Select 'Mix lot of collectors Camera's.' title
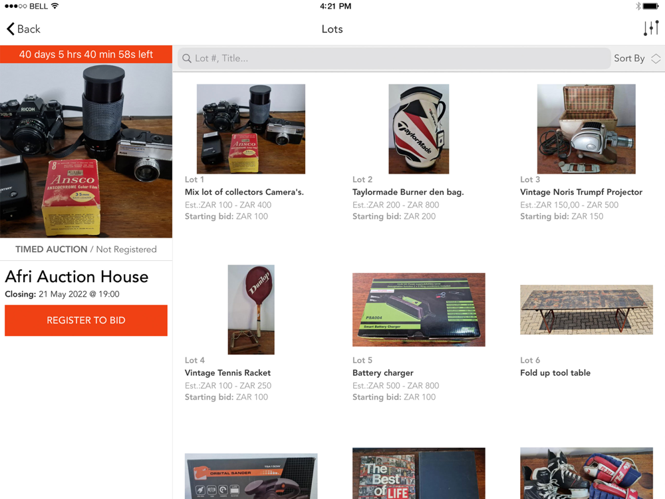This screenshot has height=499, width=665. pyautogui.click(x=244, y=192)
